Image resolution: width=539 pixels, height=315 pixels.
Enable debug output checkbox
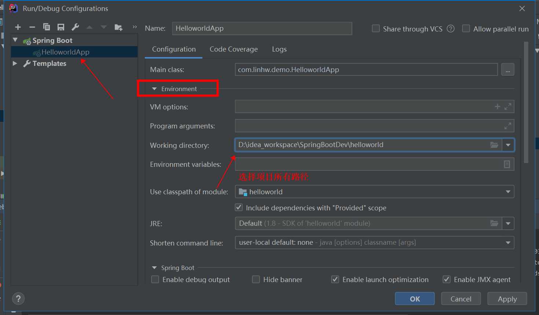coord(155,280)
